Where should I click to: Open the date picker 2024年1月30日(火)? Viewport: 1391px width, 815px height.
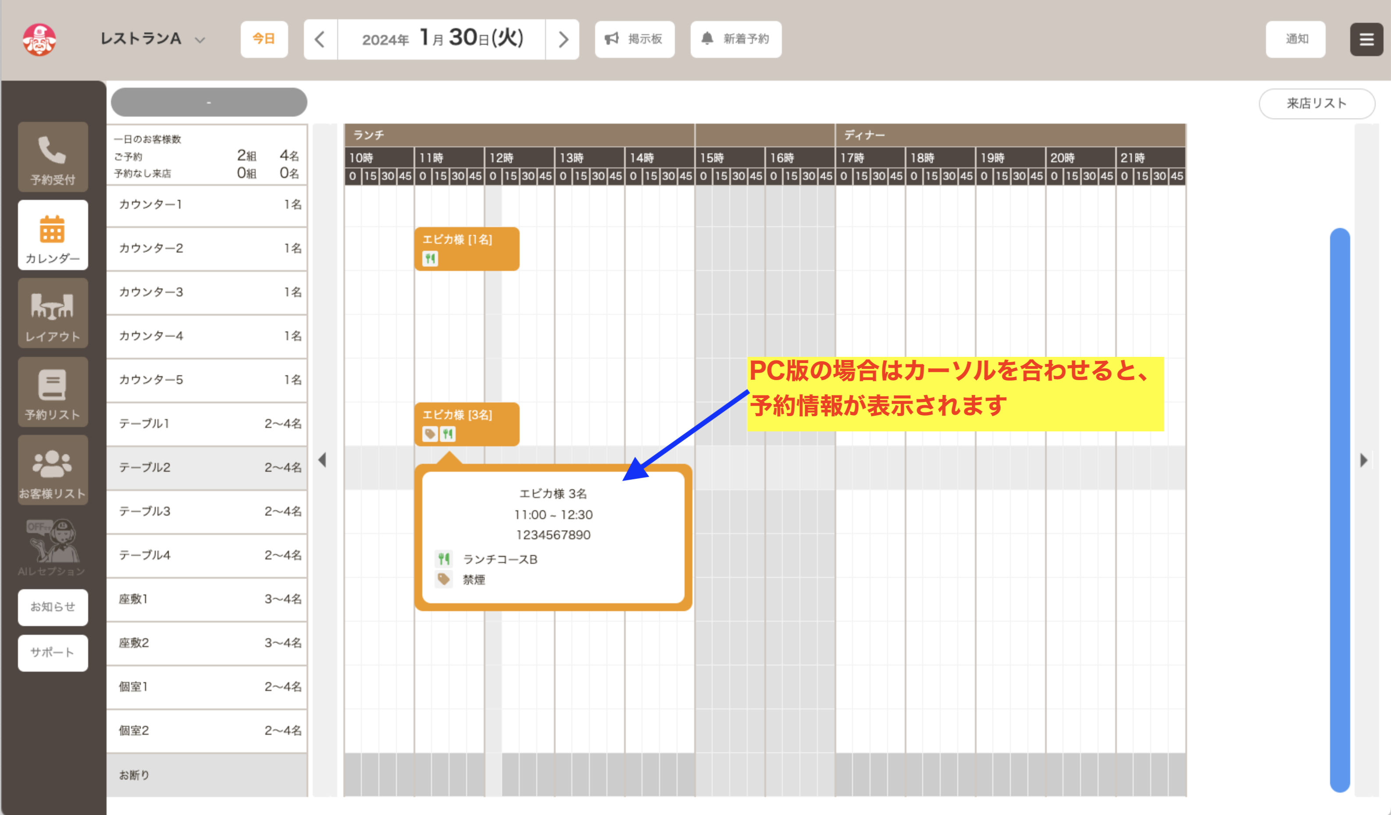442,39
